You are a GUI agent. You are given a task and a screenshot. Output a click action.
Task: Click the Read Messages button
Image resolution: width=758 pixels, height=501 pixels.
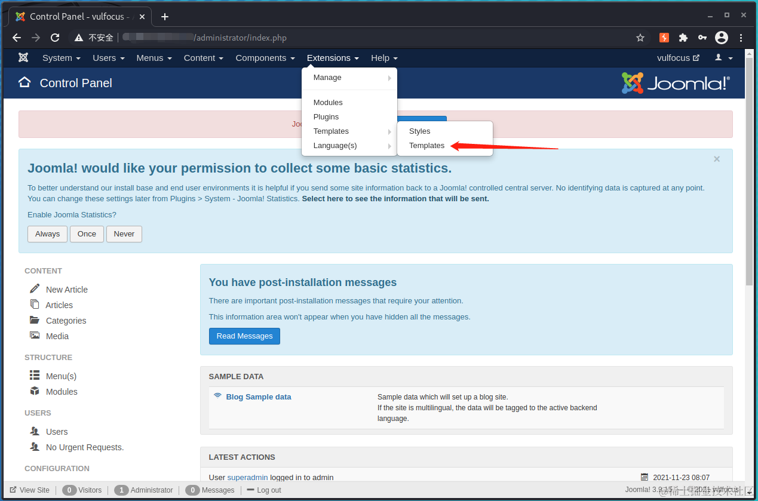(244, 336)
